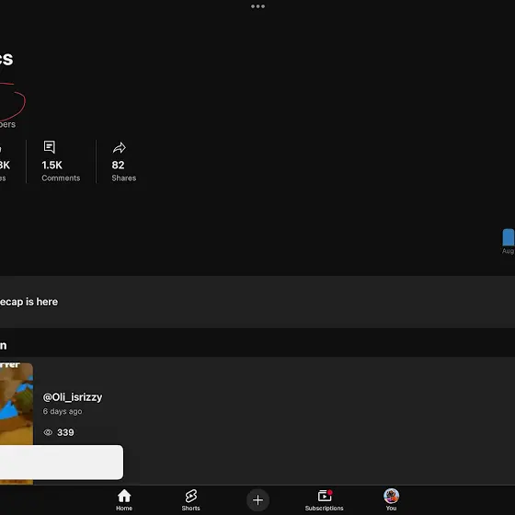Viewport: 515px width, 515px height.
Task: Open the three-dot menu at top
Action: coord(257,6)
